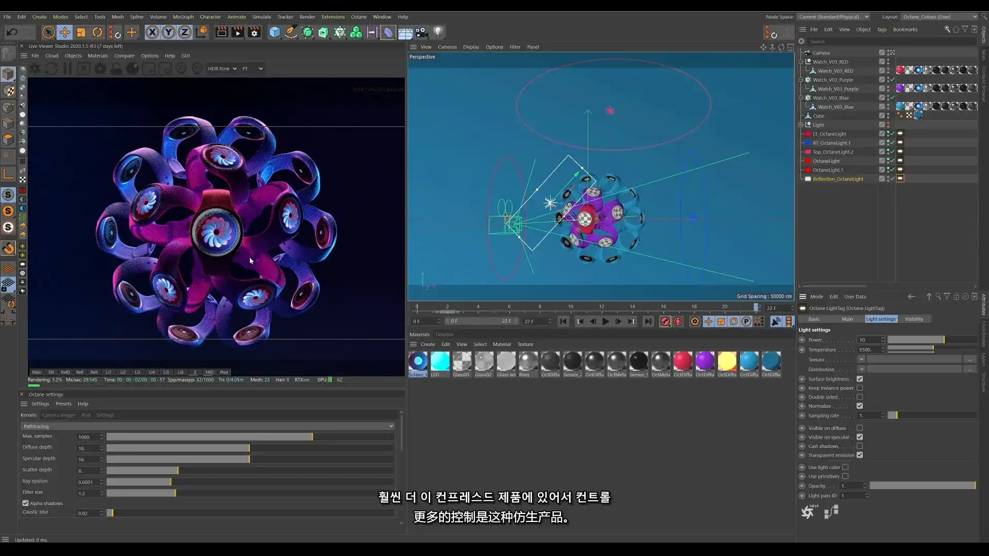Click the red swatch of Watch_V03_RED material
The image size is (989, 556).
901,69
